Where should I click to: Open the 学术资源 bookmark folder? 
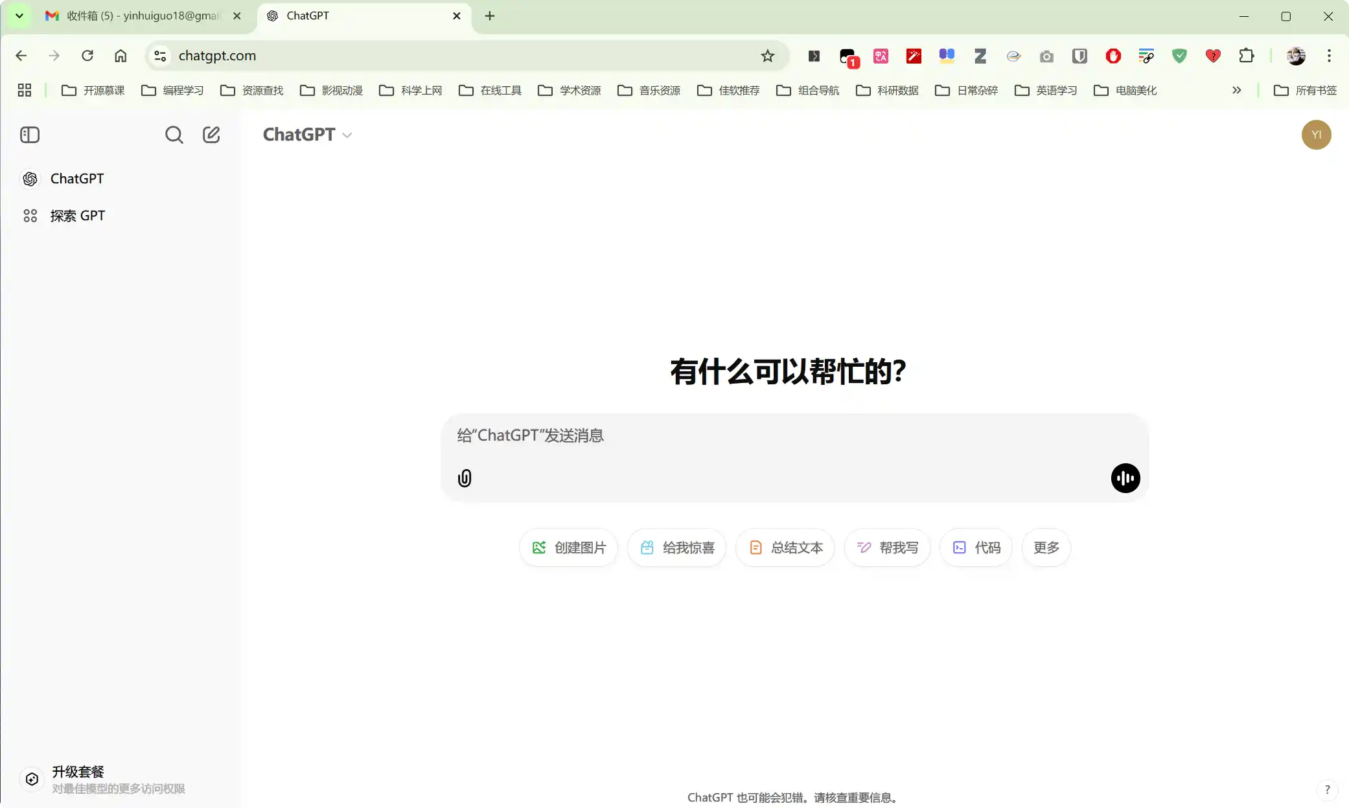coord(570,90)
